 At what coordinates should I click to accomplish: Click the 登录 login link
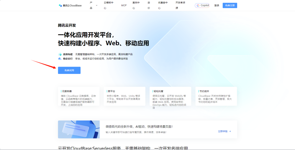coord(217,5)
